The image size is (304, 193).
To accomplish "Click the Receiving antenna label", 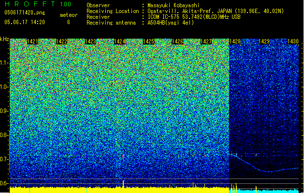I will [111, 23].
